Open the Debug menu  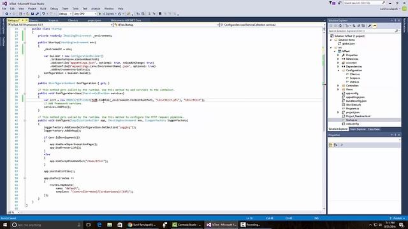point(54,8)
